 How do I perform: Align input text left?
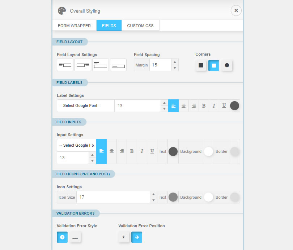tap(102, 151)
